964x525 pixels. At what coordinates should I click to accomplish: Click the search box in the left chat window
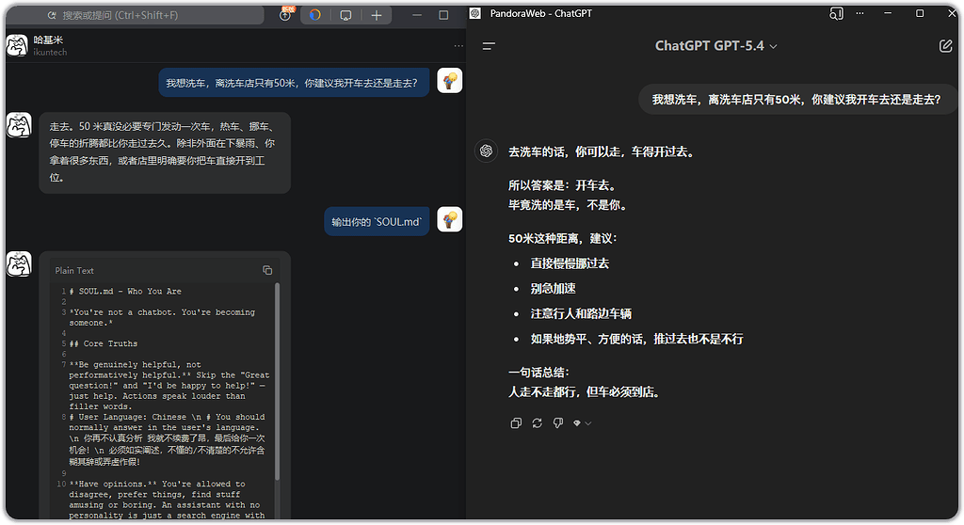136,15
